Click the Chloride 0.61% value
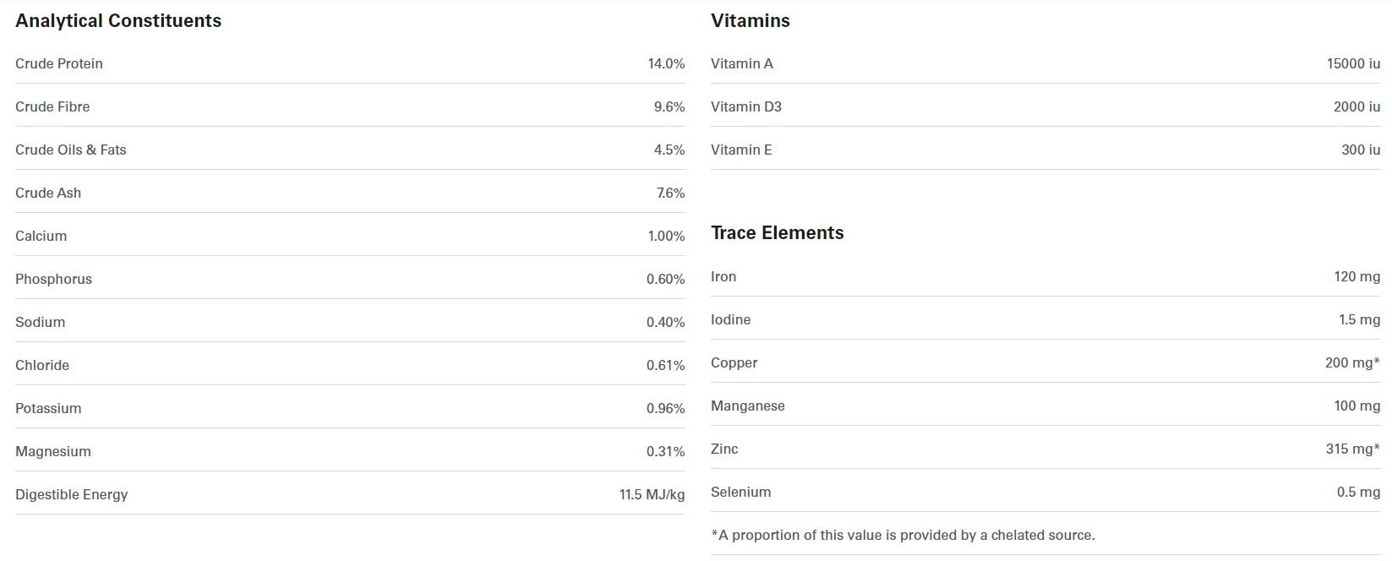 (665, 366)
